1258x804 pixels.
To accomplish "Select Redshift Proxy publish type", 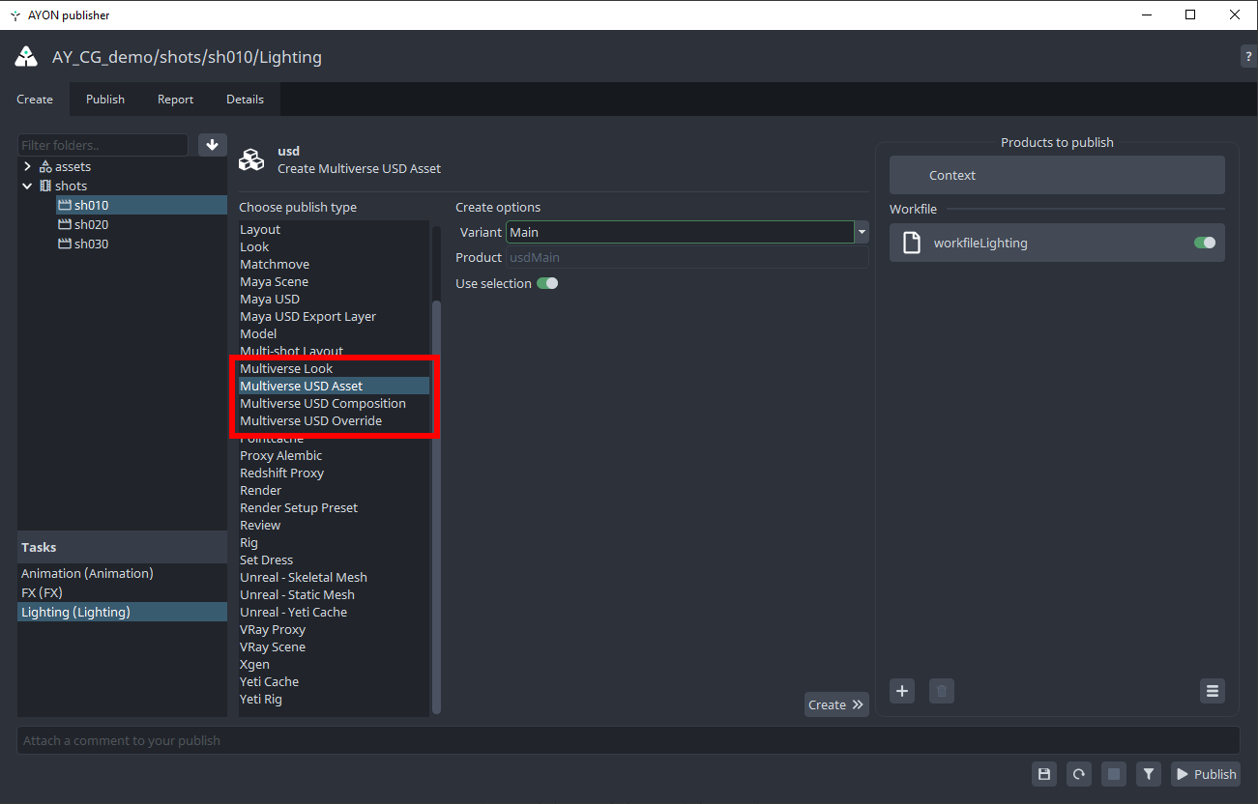I will click(334, 473).
